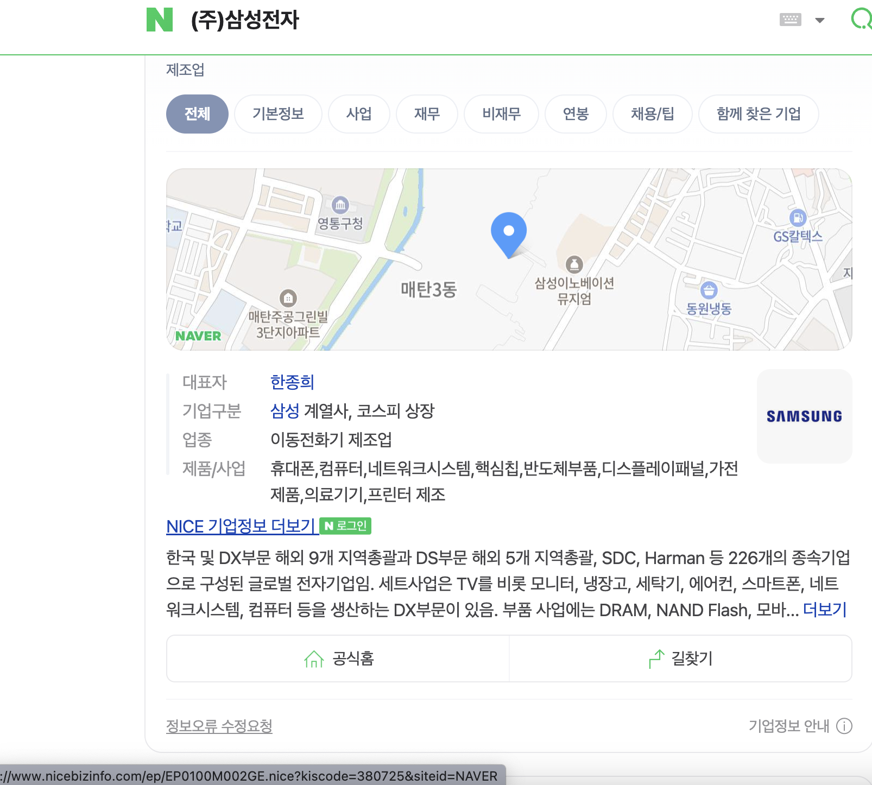Expand the keyboard input dropdown arrow
Image resolution: width=872 pixels, height=785 pixels.
point(820,21)
